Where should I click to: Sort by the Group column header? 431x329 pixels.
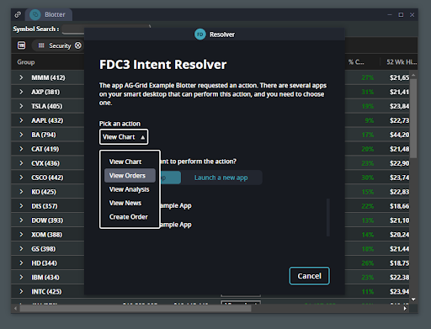tap(26, 62)
